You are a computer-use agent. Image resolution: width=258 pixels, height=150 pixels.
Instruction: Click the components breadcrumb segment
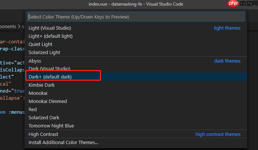(7, 27)
